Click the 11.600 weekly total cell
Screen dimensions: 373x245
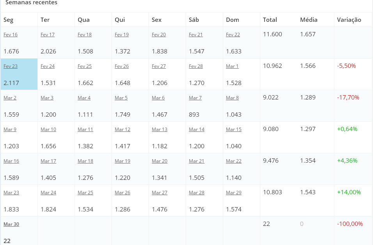tap(272, 34)
